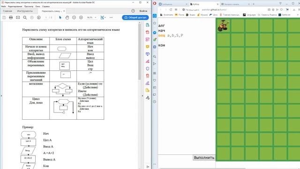Close the open PDF document tab
This screenshot has height=169, width=300.
[64, 11]
